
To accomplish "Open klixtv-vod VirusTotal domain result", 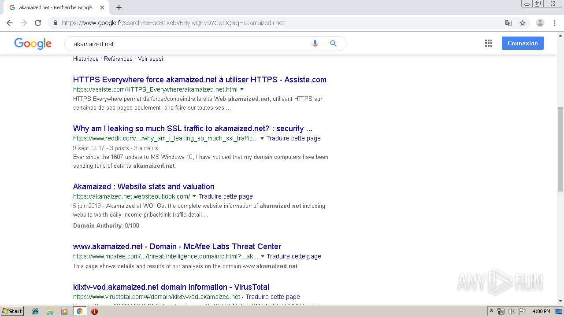I will 171,287.
